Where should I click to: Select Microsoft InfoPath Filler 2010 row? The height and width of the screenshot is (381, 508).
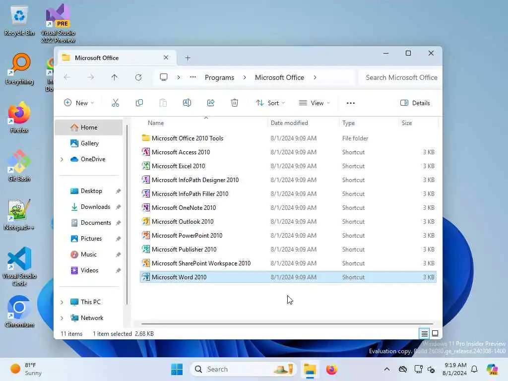[288, 194]
